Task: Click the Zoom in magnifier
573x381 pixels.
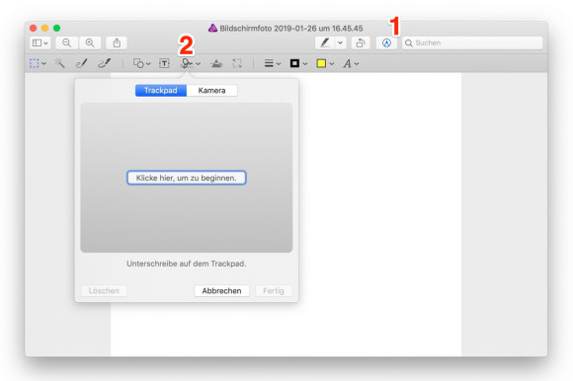Action: tap(90, 42)
